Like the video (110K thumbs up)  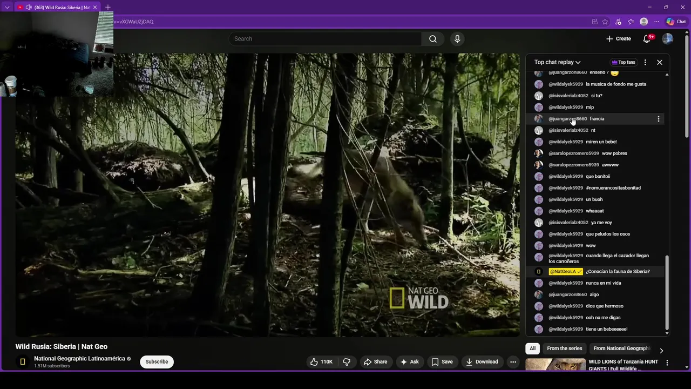coord(321,362)
